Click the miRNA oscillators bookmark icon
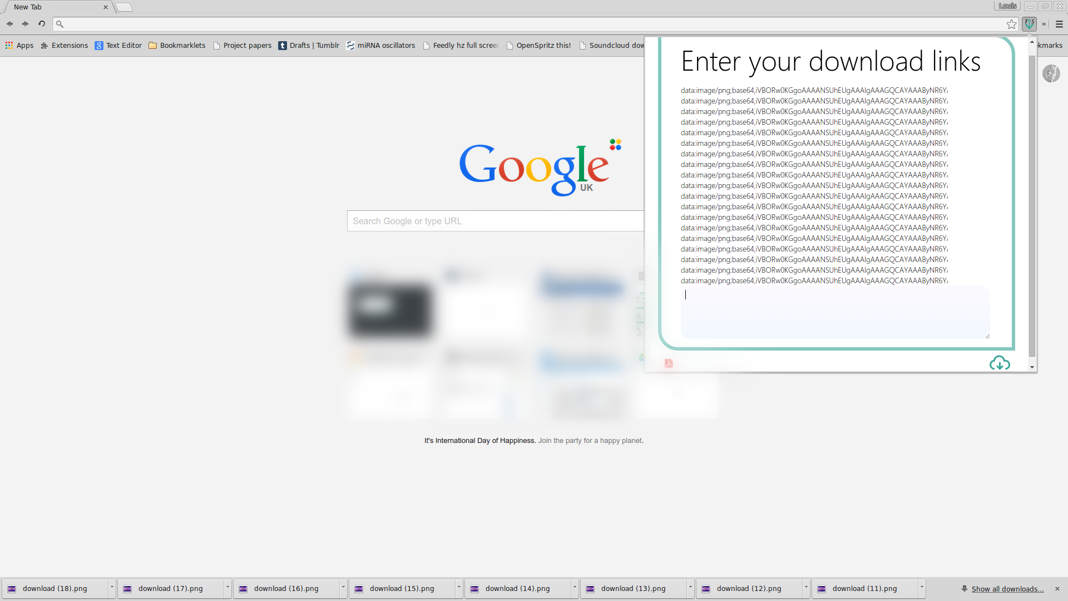The width and height of the screenshot is (1068, 601). (x=352, y=46)
